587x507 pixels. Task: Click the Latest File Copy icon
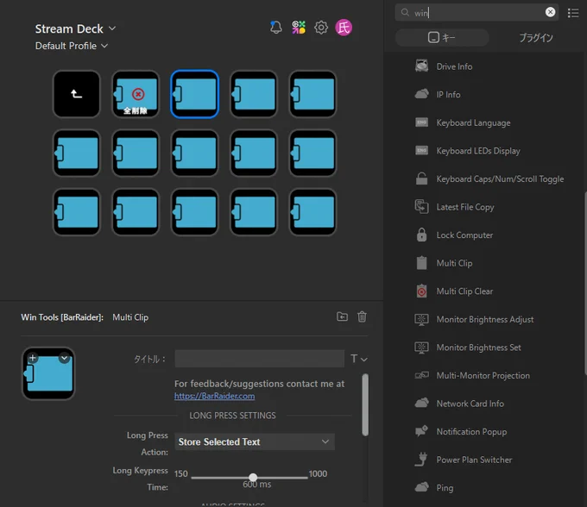(421, 206)
